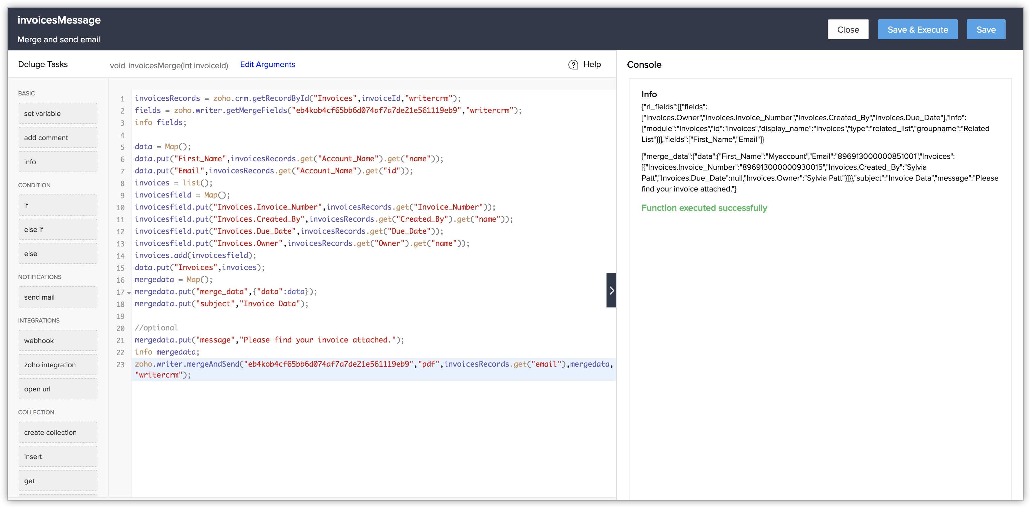Image resolution: width=1031 pixels, height=508 pixels.
Task: Click Save & Execute button
Action: click(918, 30)
